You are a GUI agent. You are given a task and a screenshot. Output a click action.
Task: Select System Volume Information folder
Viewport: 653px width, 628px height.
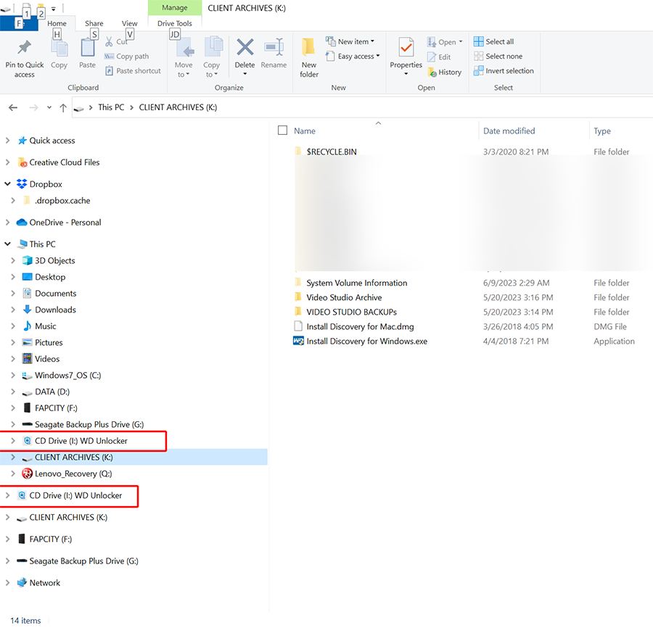point(357,283)
